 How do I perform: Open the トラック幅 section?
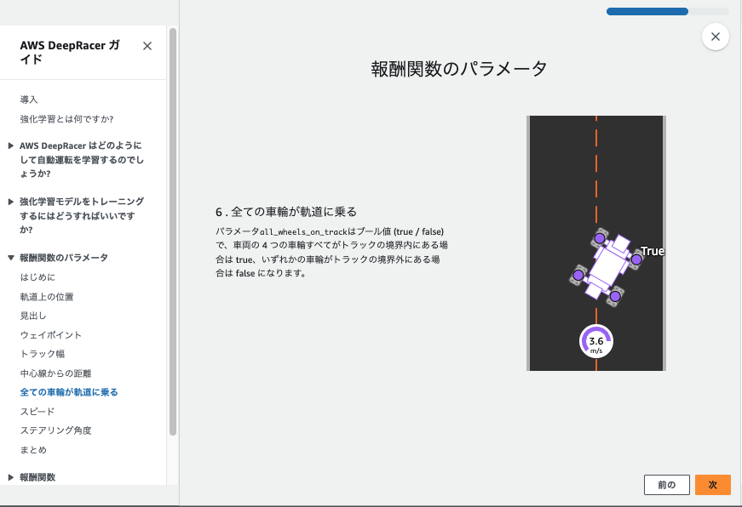[x=42, y=353]
